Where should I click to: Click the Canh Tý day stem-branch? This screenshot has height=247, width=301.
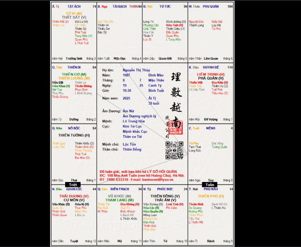tap(155, 86)
